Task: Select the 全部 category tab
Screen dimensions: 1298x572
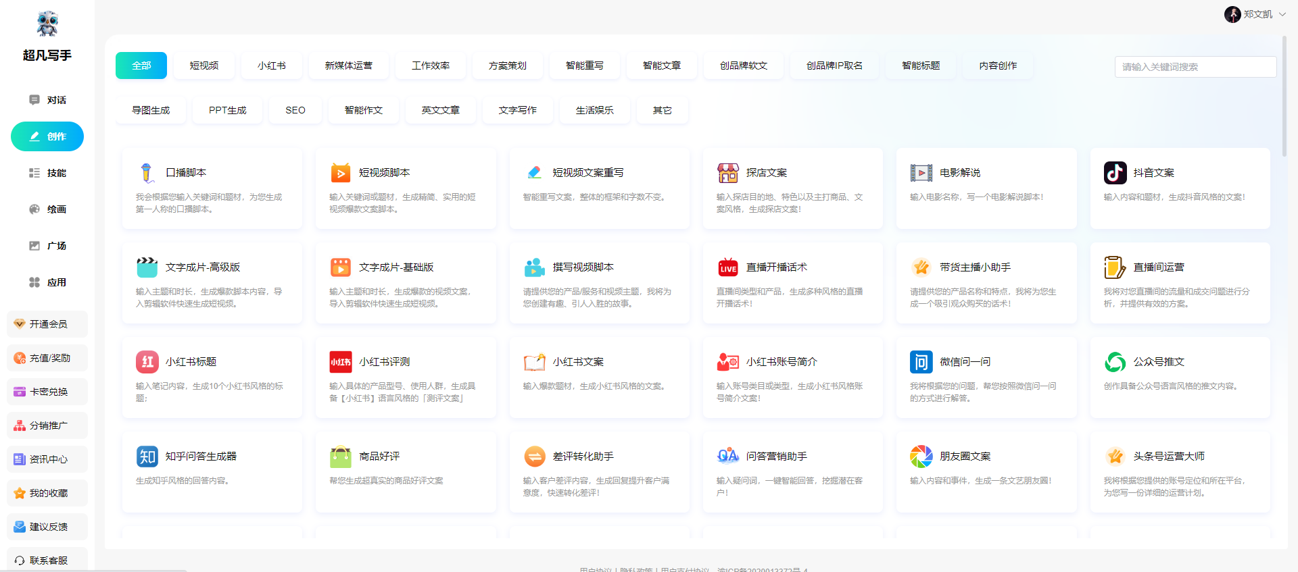Action: [141, 66]
